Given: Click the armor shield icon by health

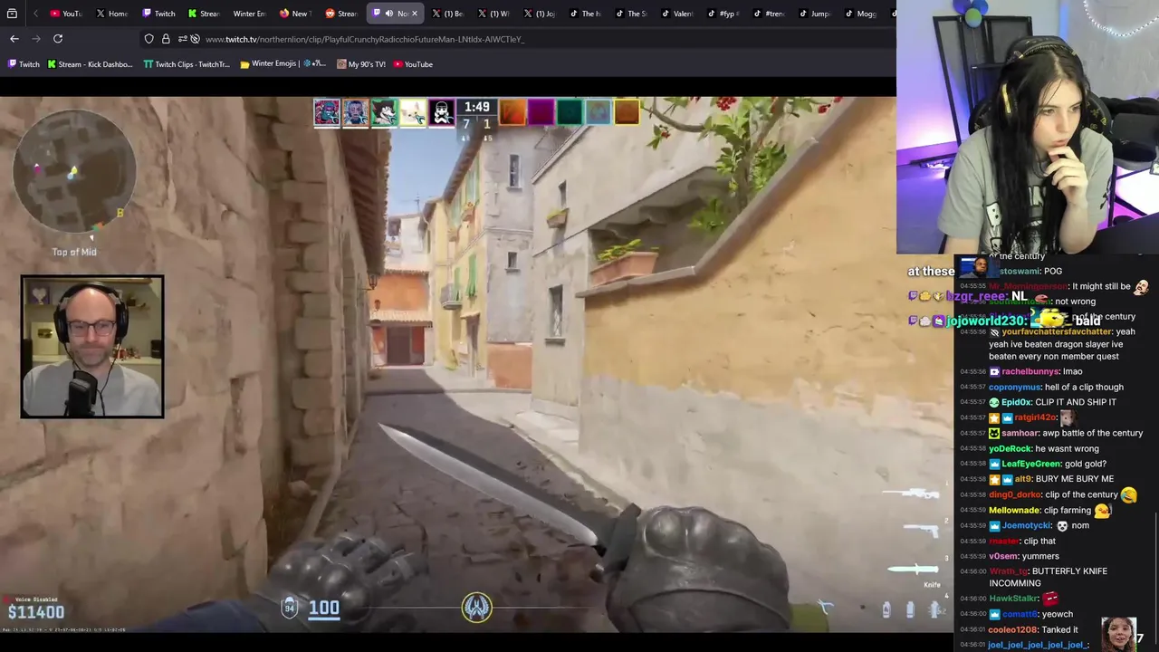Looking at the screenshot, I should (x=289, y=608).
